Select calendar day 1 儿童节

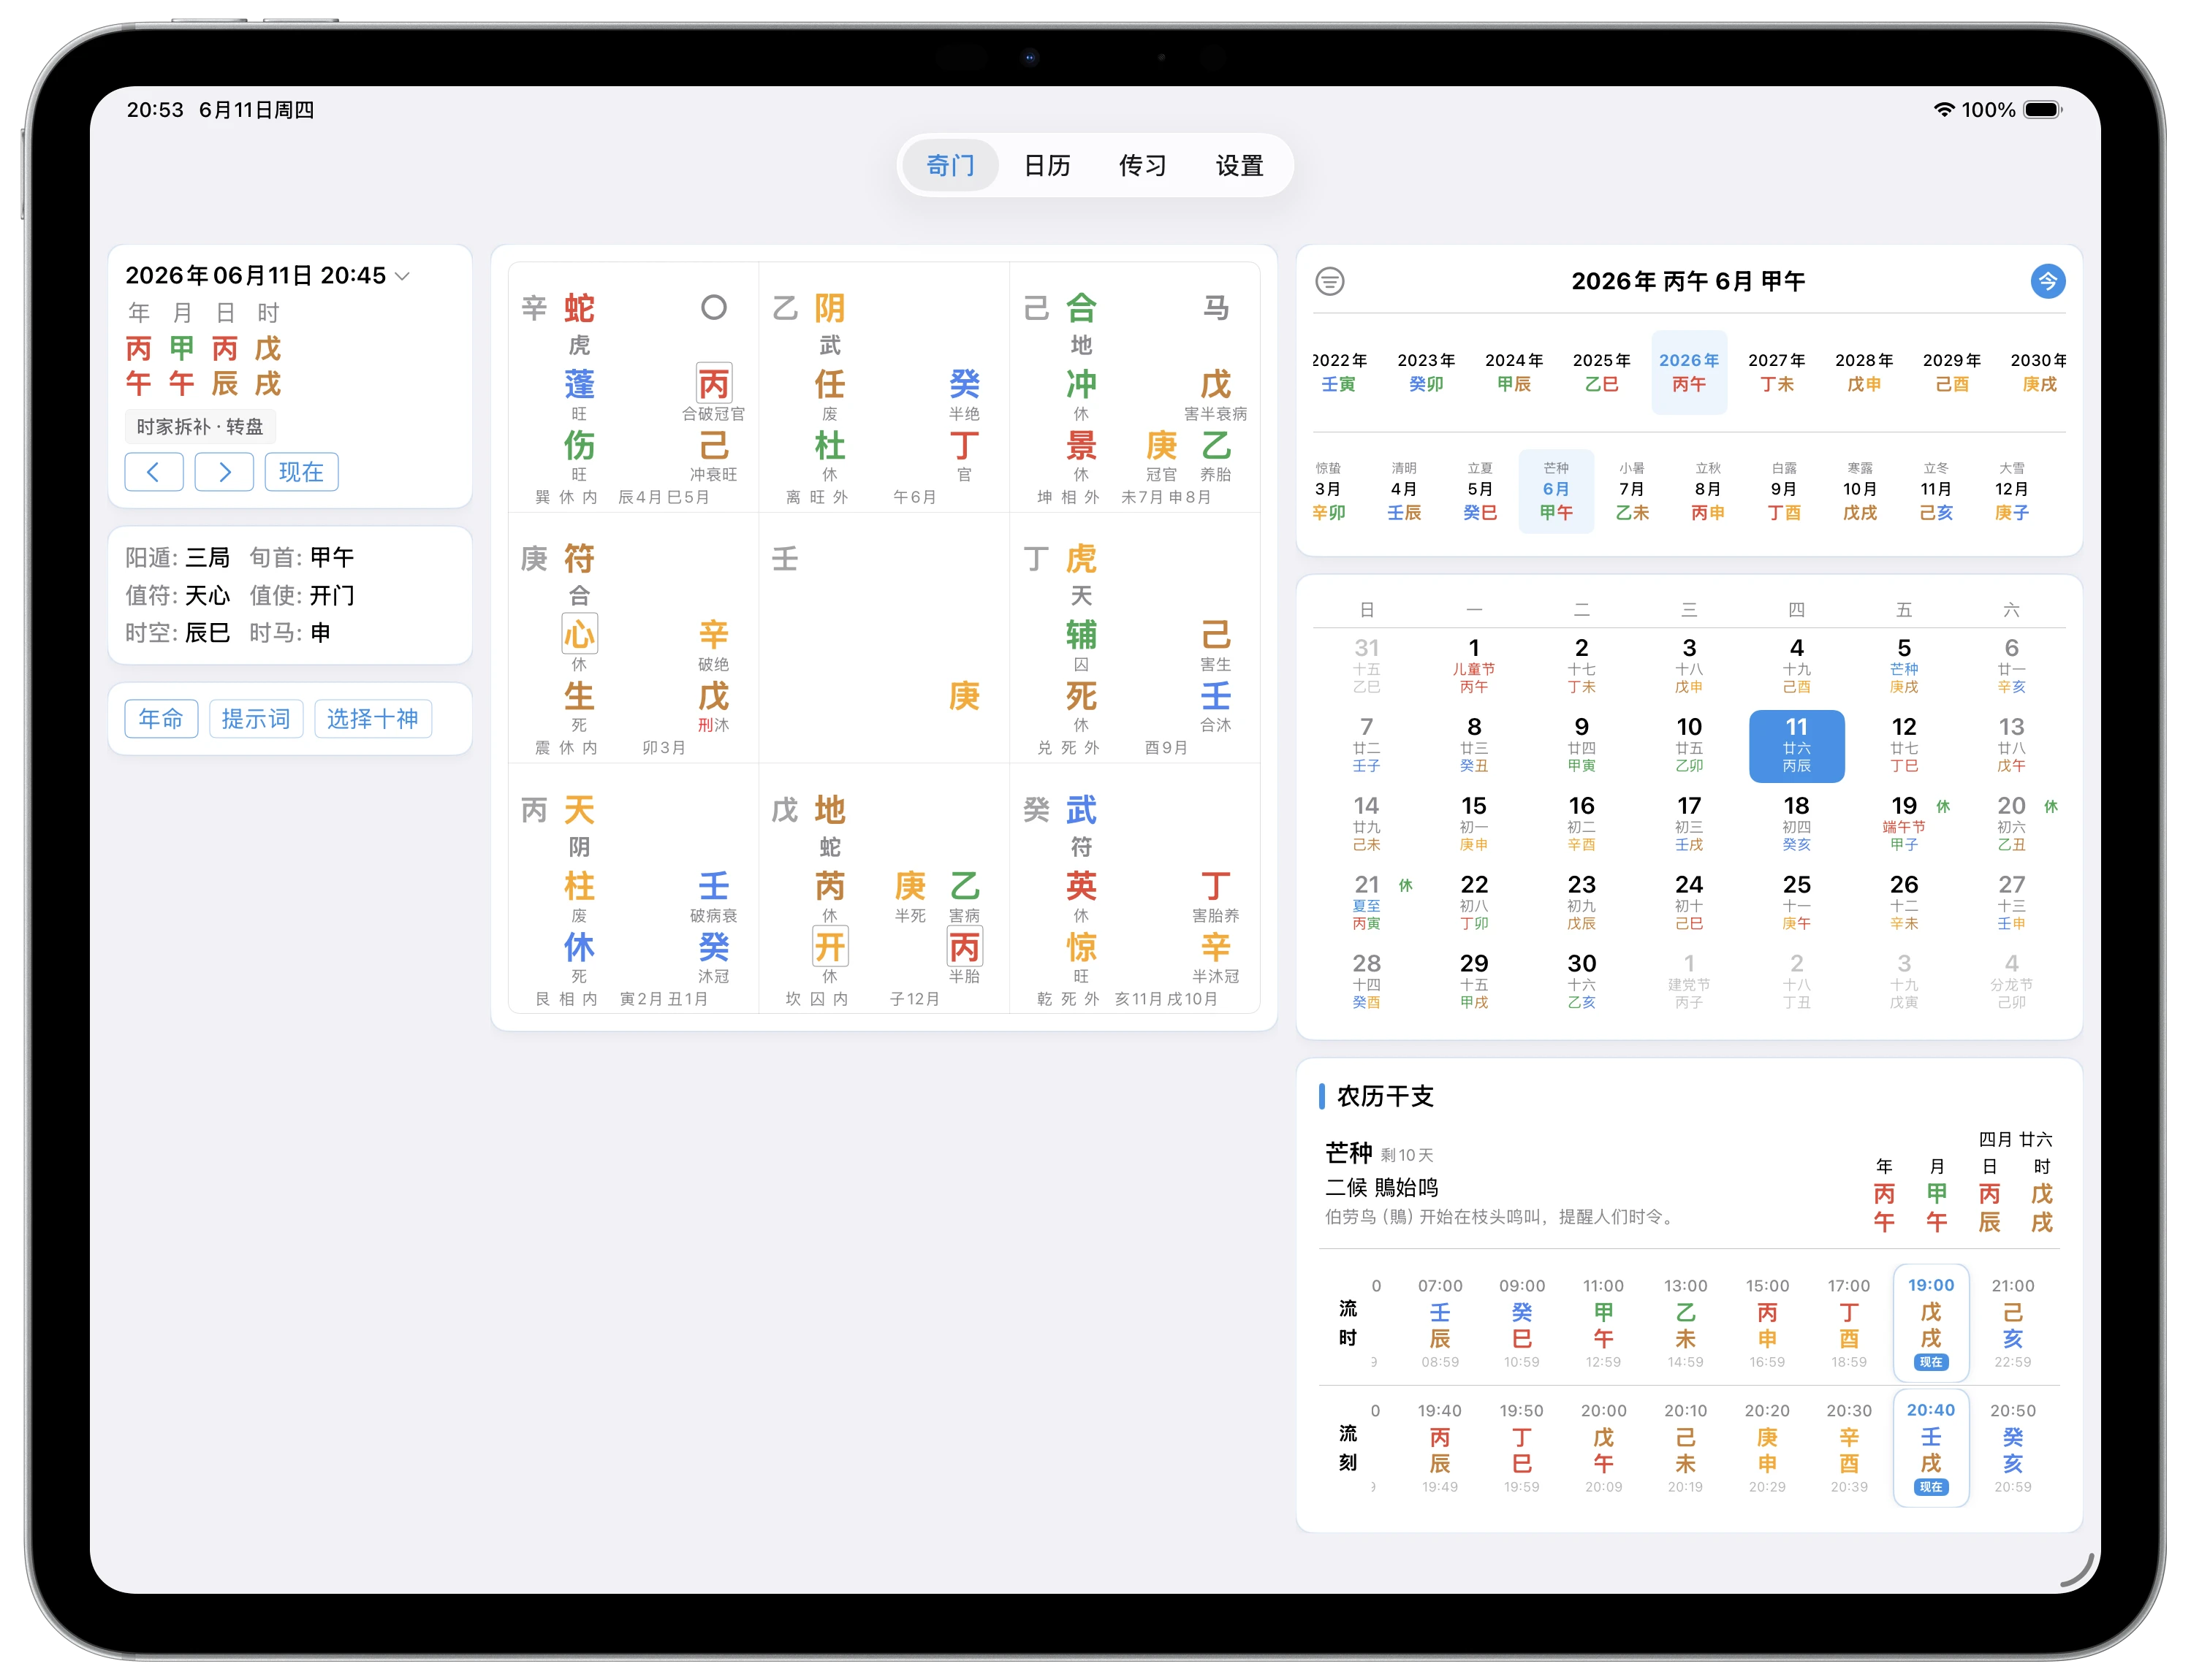(1473, 667)
